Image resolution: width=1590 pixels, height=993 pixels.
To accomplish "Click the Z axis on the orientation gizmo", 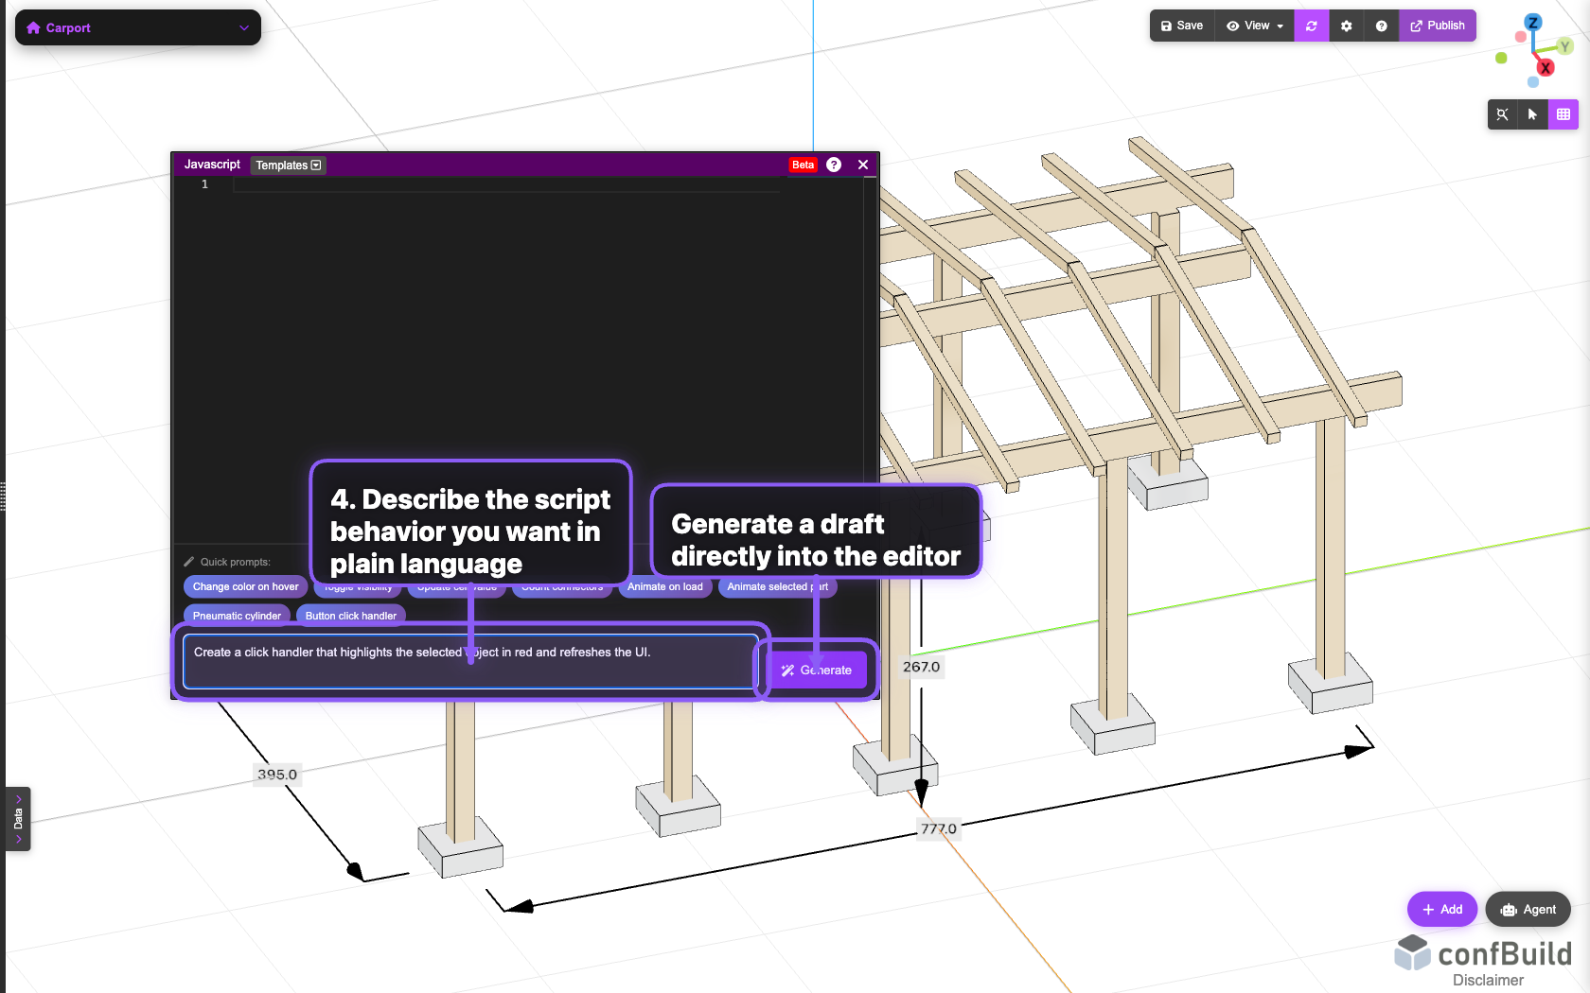I will 1534,21.
